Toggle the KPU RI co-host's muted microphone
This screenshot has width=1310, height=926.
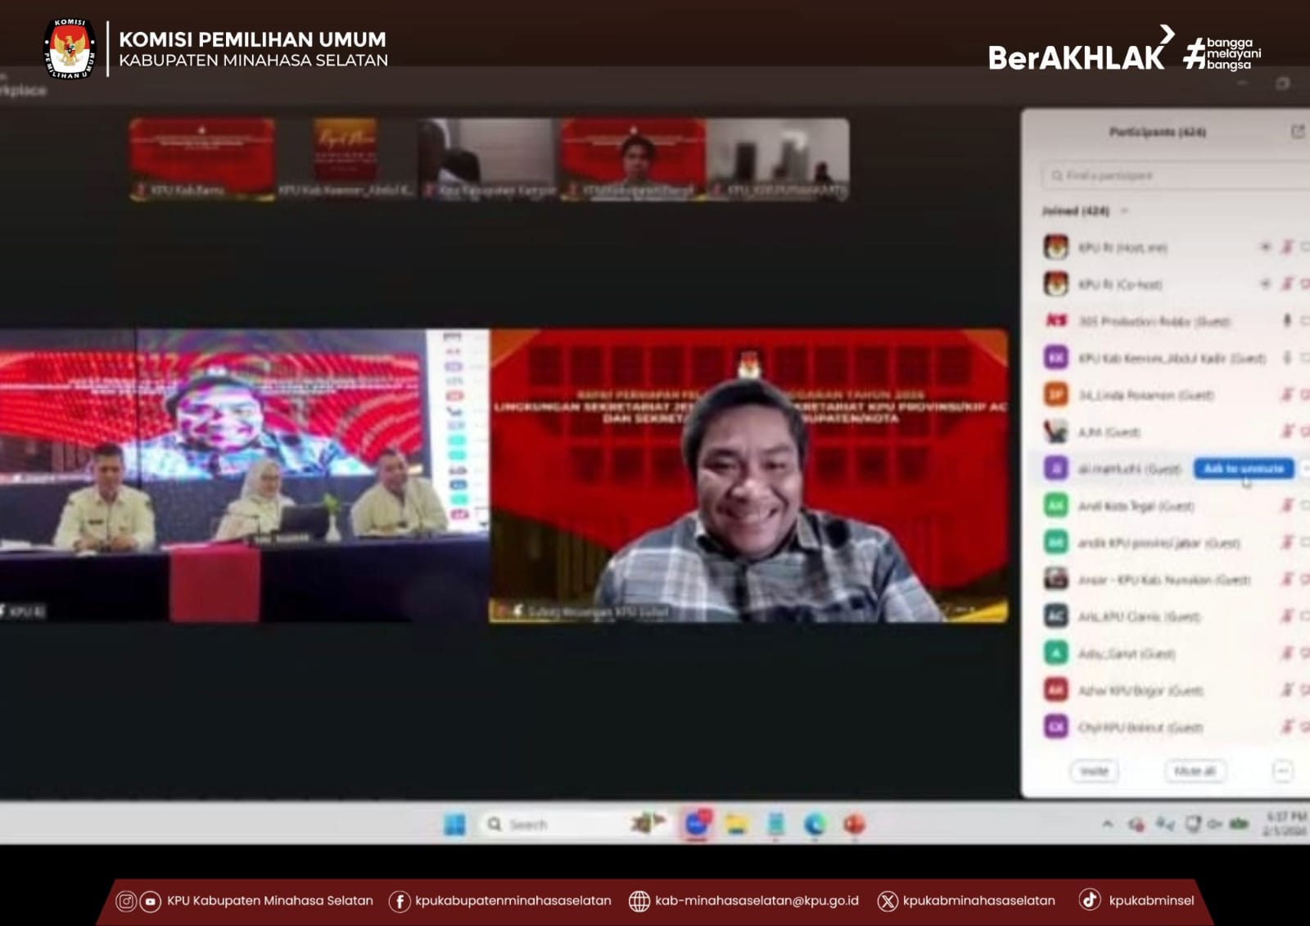[1287, 284]
